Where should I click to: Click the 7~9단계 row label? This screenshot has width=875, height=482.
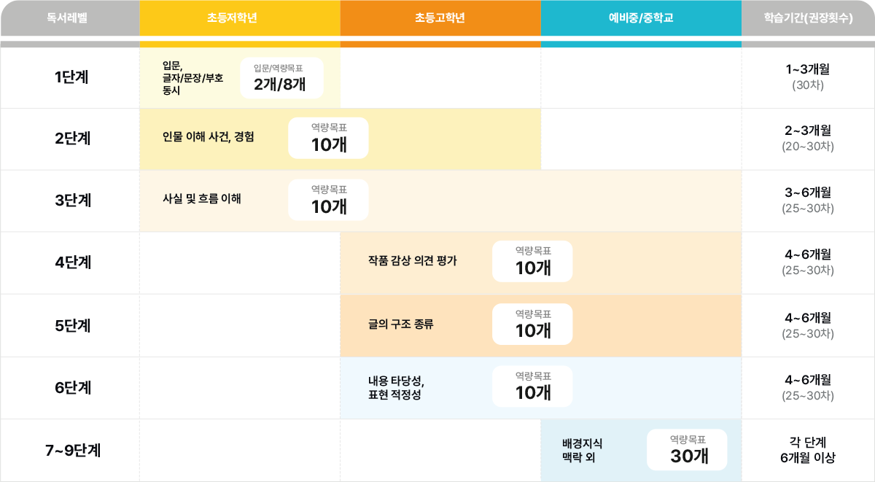point(69,450)
